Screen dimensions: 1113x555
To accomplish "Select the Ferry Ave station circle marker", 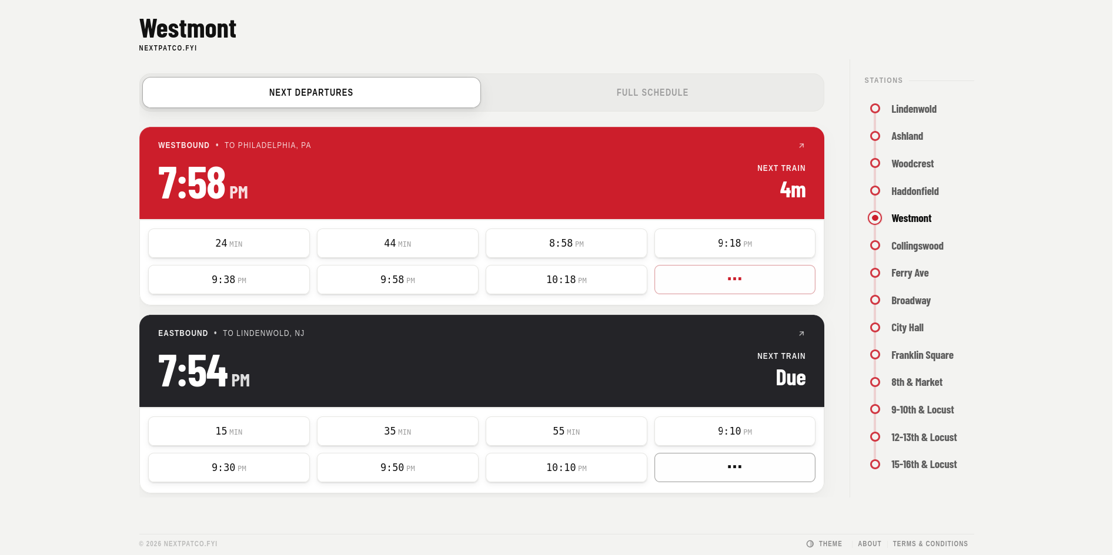I will (x=875, y=273).
